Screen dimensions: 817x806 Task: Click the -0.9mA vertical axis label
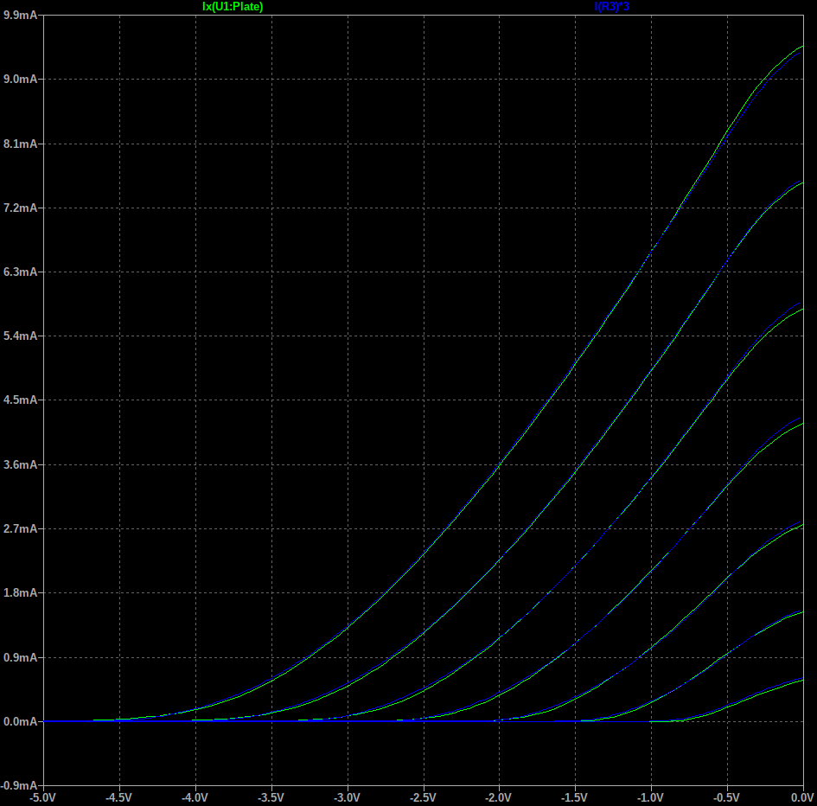pyautogui.click(x=19, y=785)
